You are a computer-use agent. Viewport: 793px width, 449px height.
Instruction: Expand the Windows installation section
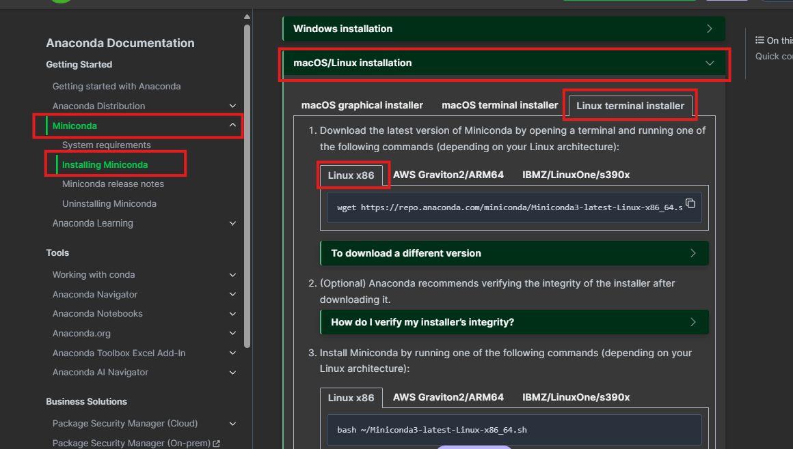click(x=504, y=29)
